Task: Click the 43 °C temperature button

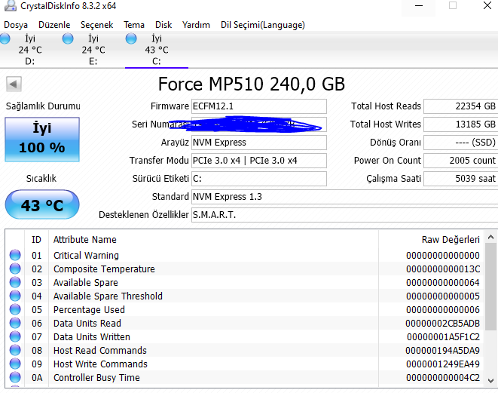Action: click(x=42, y=204)
